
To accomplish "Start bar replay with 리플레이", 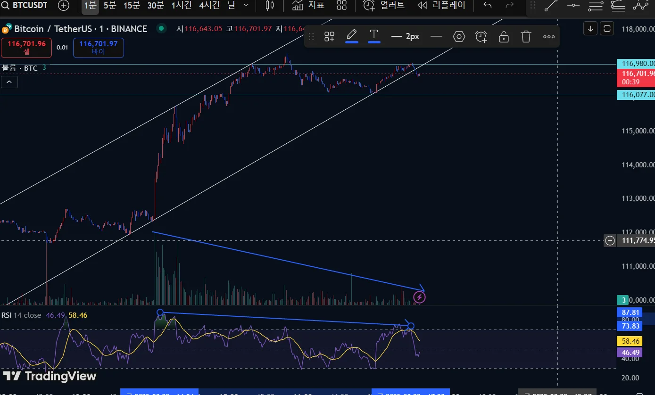I will click(x=441, y=6).
